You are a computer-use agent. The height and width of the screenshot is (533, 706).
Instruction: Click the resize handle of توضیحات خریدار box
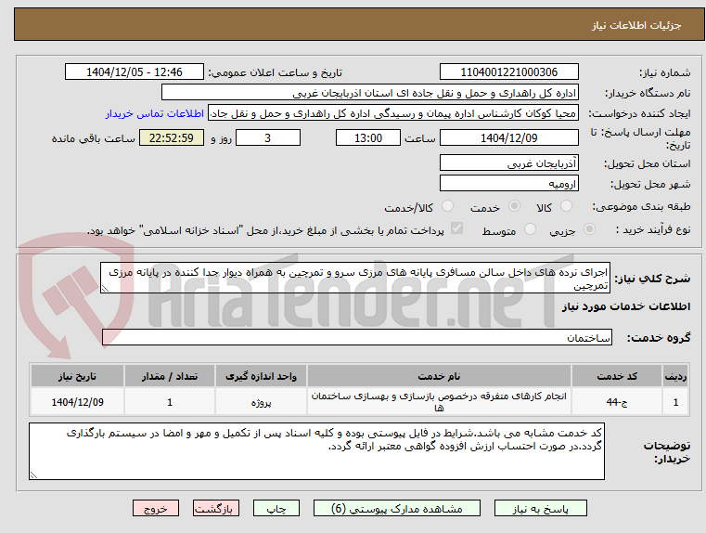(x=33, y=474)
